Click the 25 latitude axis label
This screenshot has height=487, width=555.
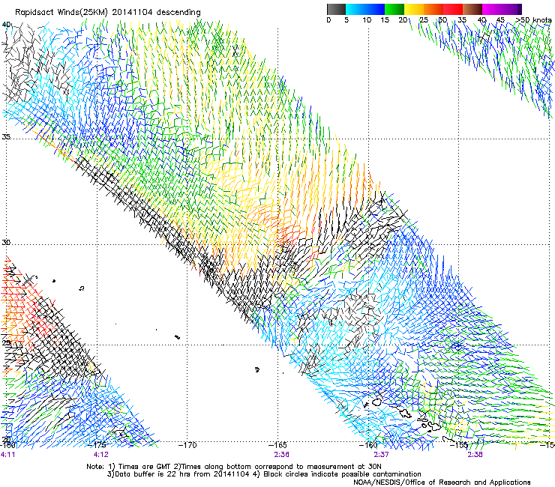point(6,342)
